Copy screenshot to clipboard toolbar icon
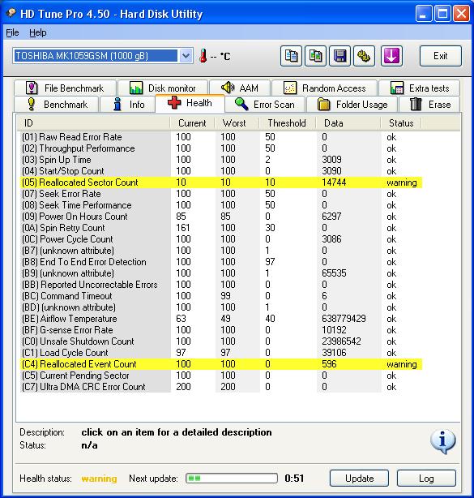This screenshot has width=474, height=498. click(x=315, y=56)
